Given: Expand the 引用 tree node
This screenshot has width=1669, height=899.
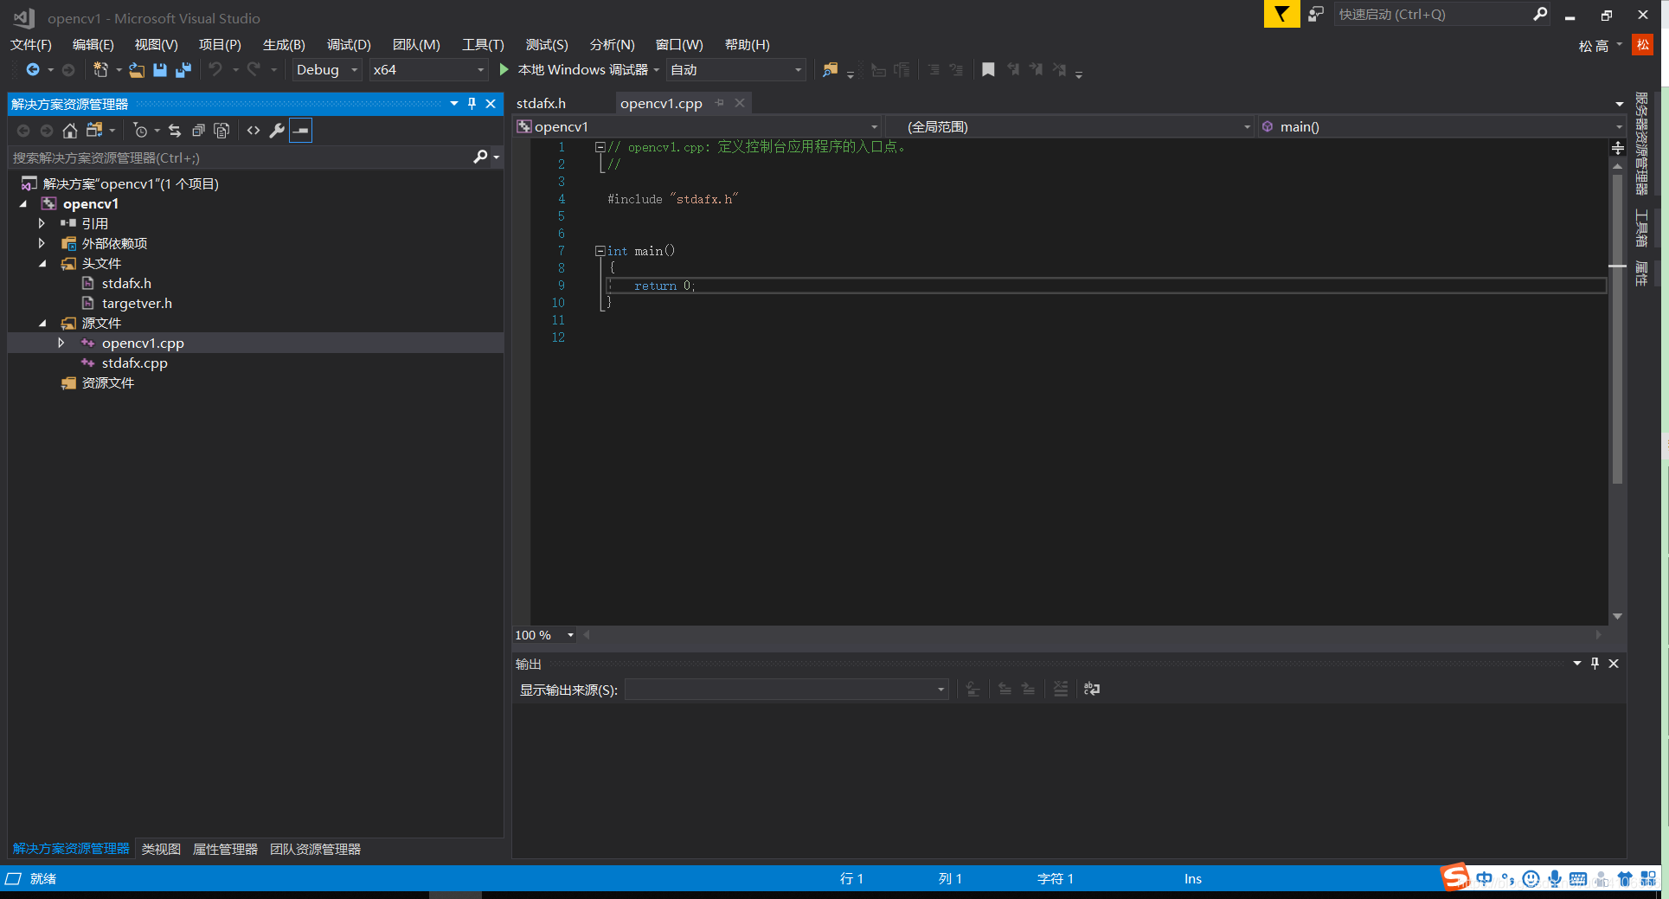Looking at the screenshot, I should point(42,223).
